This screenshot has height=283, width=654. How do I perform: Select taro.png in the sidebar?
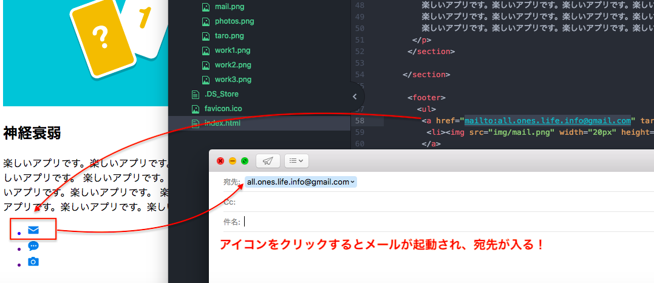pyautogui.click(x=229, y=36)
